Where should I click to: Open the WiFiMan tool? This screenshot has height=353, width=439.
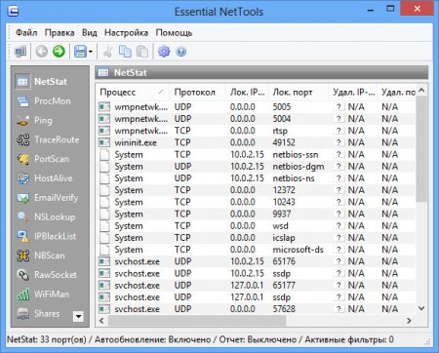tap(43, 294)
